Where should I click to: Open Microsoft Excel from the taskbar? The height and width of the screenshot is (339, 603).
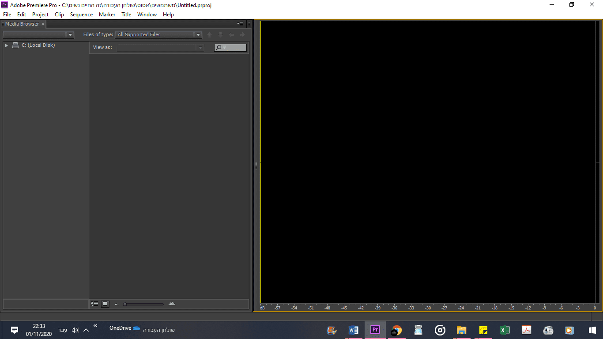click(x=505, y=330)
